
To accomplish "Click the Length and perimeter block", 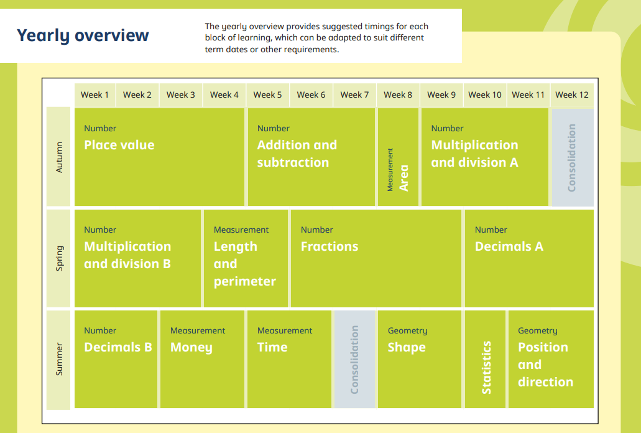I will (x=246, y=258).
